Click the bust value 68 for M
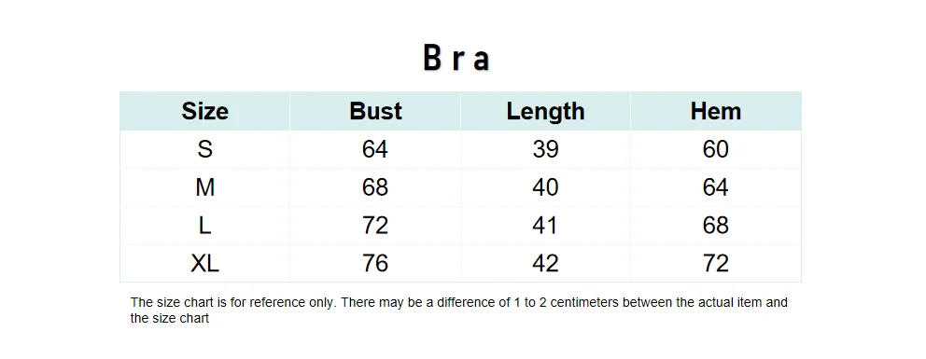The image size is (926, 359). (375, 187)
